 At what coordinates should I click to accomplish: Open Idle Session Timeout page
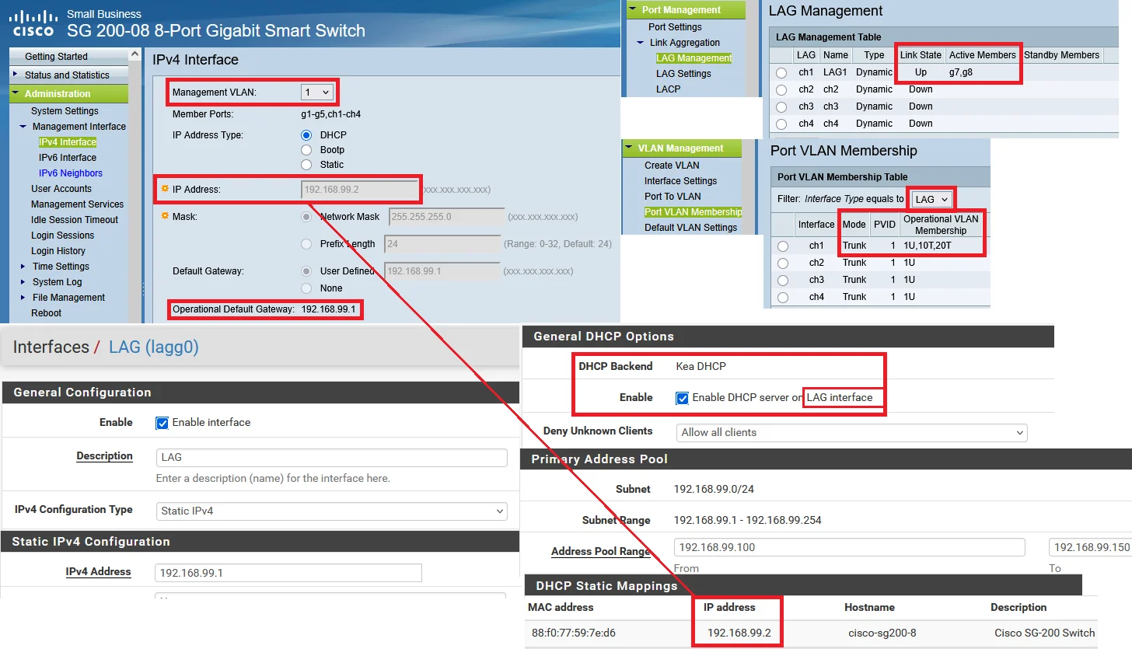[75, 220]
